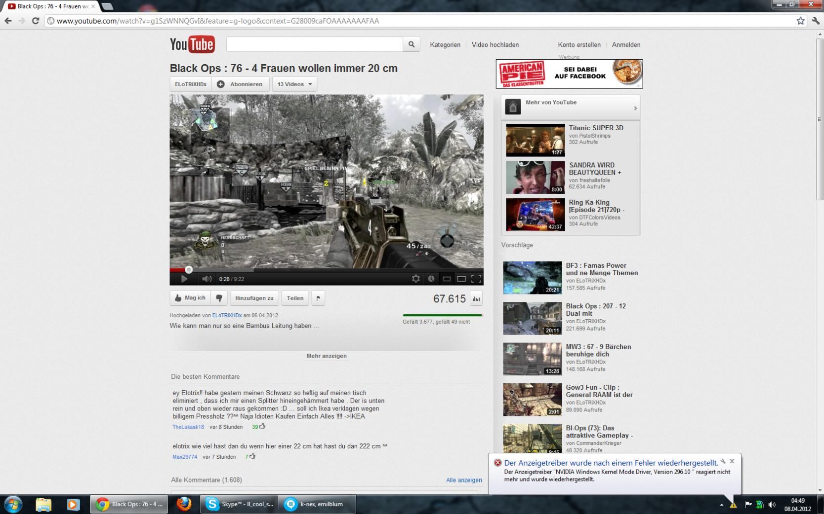The width and height of the screenshot is (824, 514).
Task: Open the Titanic SUPER 3D video thumbnail
Action: 535,140
